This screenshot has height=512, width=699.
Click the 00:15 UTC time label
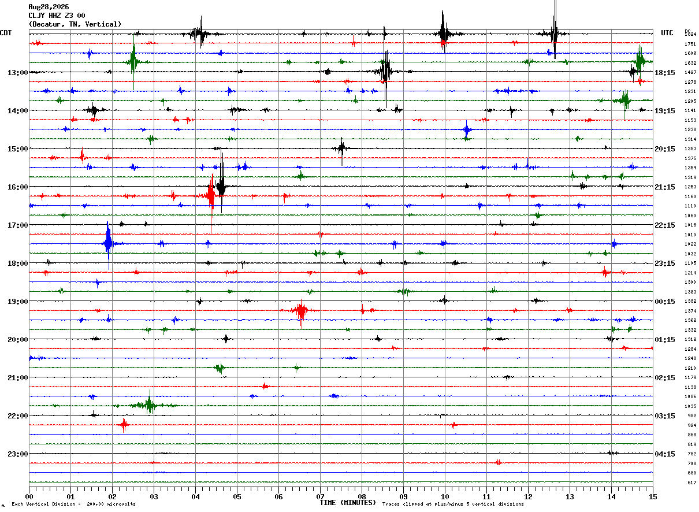(x=665, y=302)
